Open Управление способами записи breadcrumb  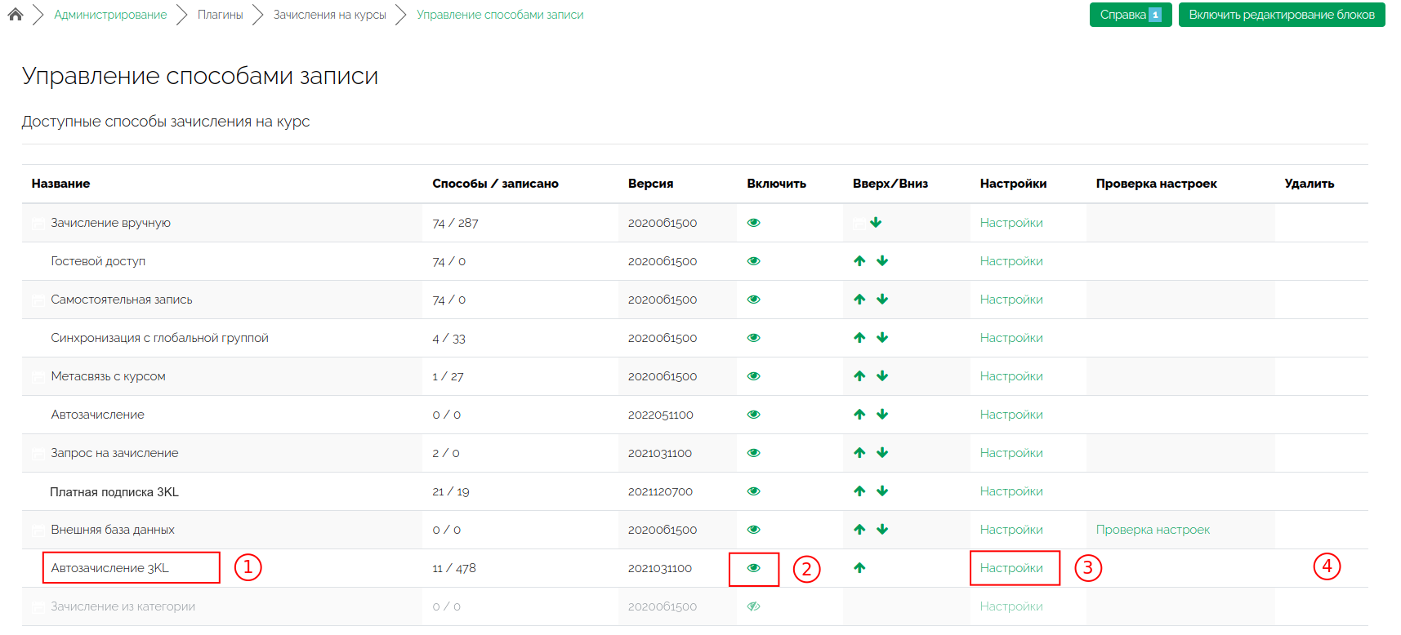(x=500, y=15)
